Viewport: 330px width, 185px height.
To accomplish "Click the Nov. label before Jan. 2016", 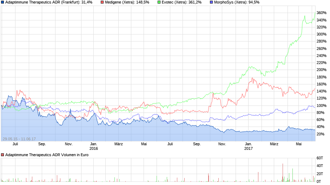I will coord(68,144).
